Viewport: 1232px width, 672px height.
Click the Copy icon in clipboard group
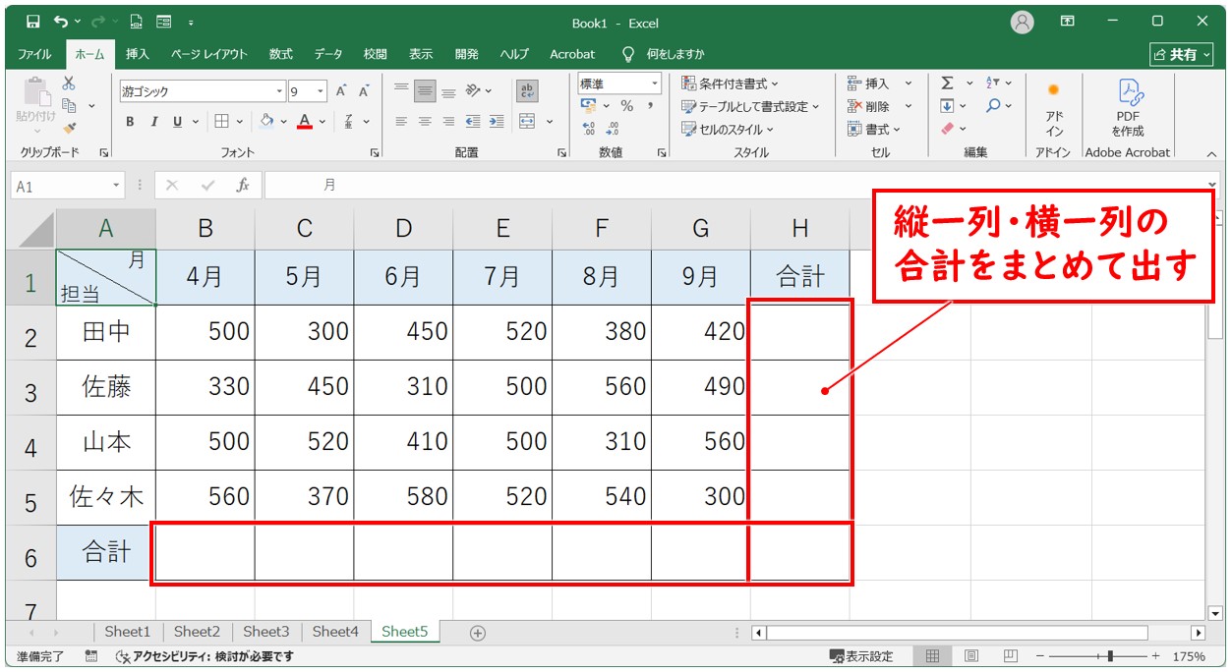(69, 105)
